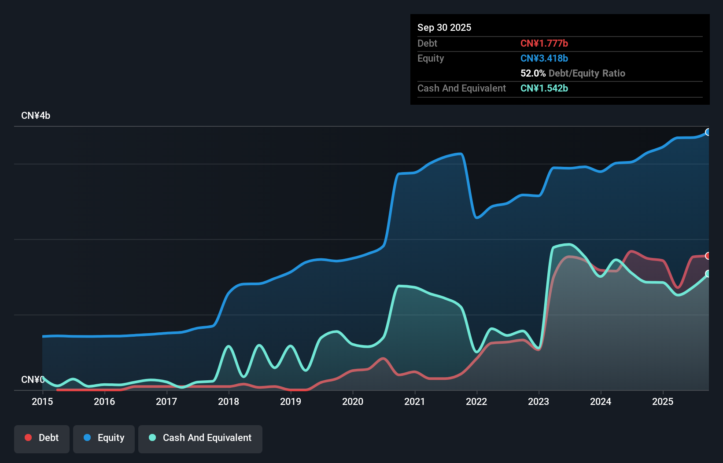This screenshot has height=463, width=723.
Task: Click the teal Cash endpoint marker
Action: coord(708,274)
